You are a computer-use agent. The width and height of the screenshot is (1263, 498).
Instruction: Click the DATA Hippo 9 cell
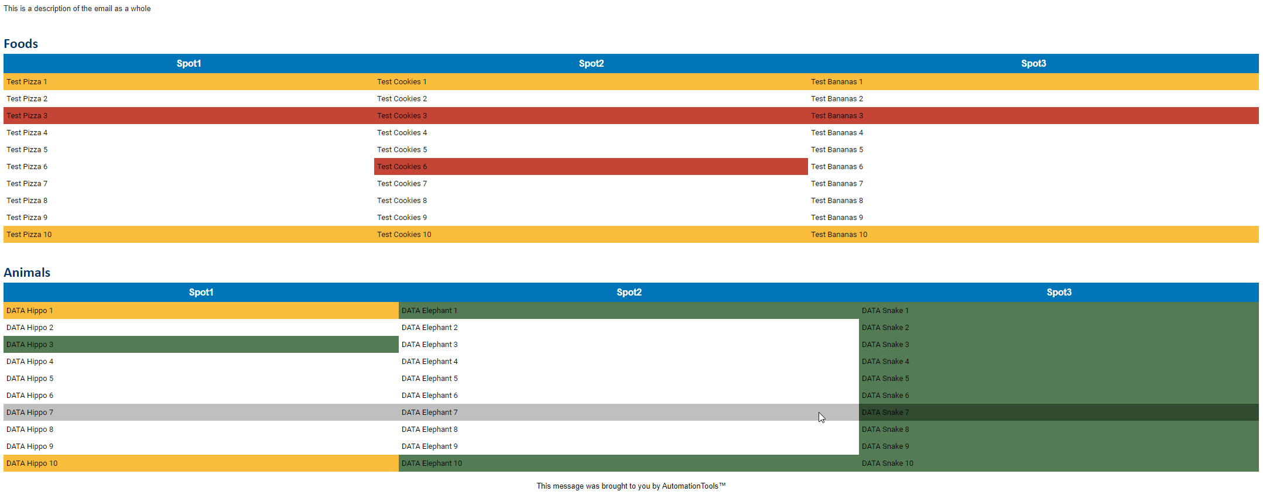201,447
